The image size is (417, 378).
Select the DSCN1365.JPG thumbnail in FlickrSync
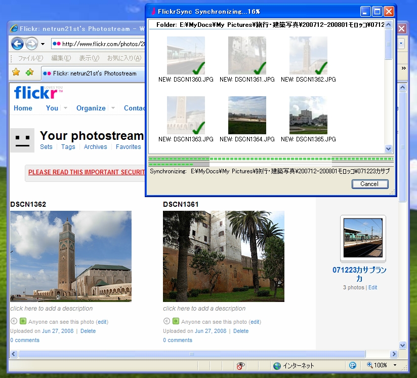pos(308,115)
